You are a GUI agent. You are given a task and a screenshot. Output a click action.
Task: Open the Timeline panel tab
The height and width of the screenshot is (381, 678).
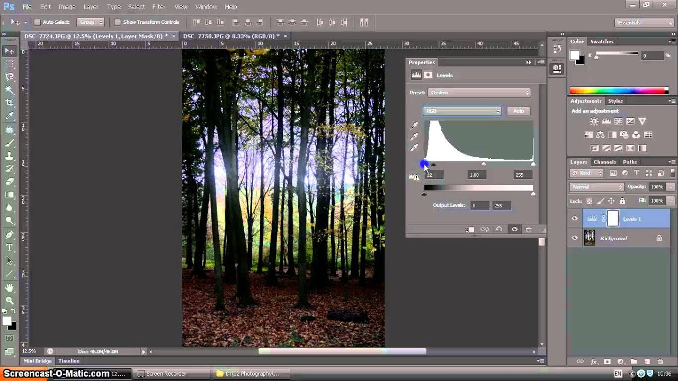point(69,361)
